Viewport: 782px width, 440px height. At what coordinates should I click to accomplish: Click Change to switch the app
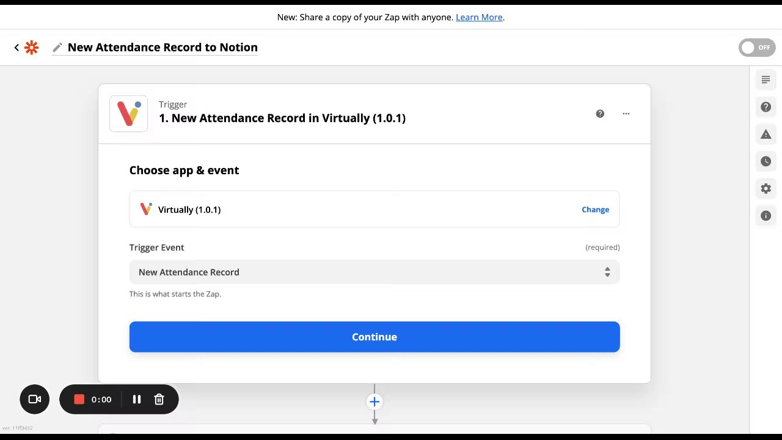point(595,210)
